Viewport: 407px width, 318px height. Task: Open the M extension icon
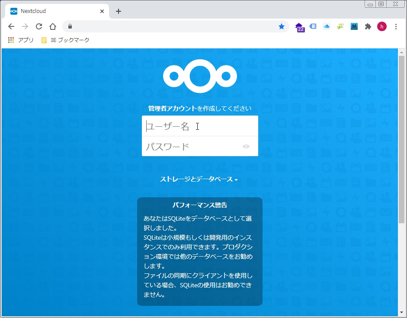[354, 26]
